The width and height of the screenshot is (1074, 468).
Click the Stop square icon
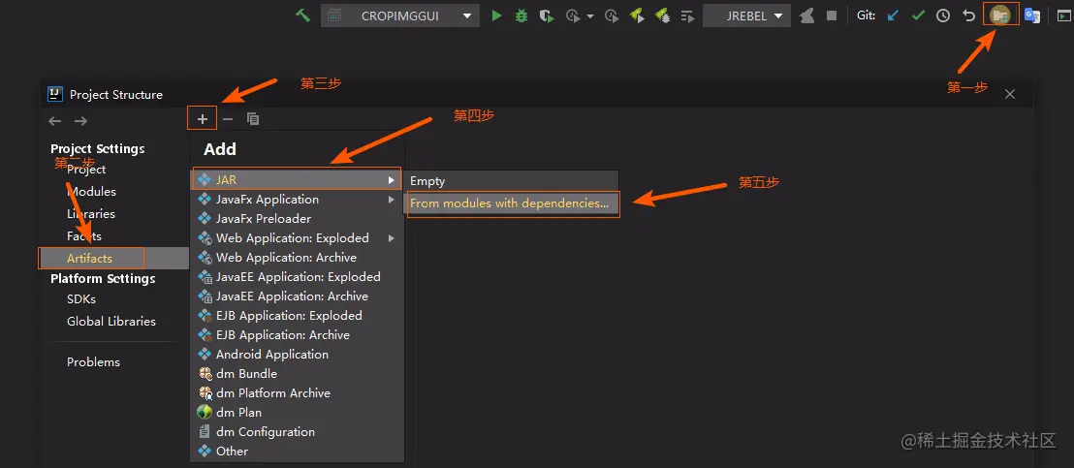832,16
